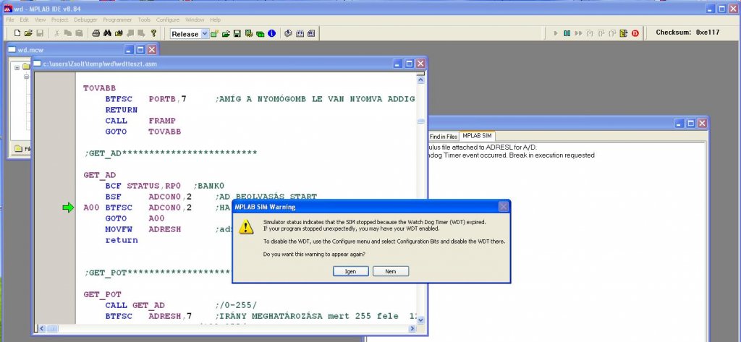Click the Paste clipboard icon
Image resolution: width=741 pixels, height=342 pixels.
point(79,33)
